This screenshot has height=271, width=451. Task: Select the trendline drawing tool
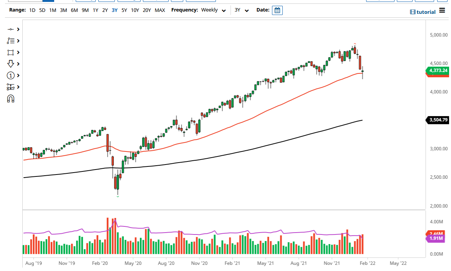(x=10, y=29)
